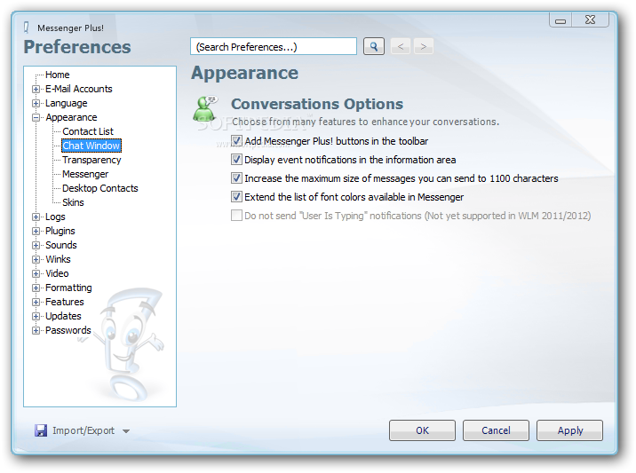This screenshot has height=473, width=636.
Task: Focus the Search Preferences input field
Action: pos(274,47)
